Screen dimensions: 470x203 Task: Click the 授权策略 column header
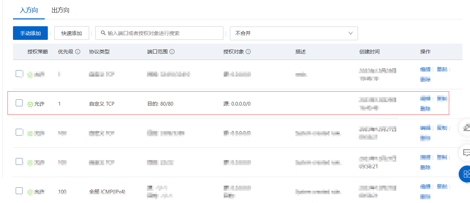pos(38,52)
